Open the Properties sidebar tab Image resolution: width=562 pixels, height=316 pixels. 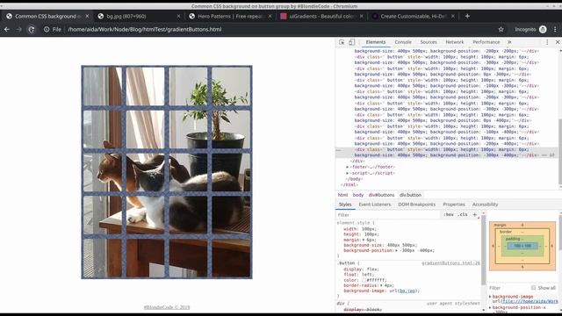[454, 205]
